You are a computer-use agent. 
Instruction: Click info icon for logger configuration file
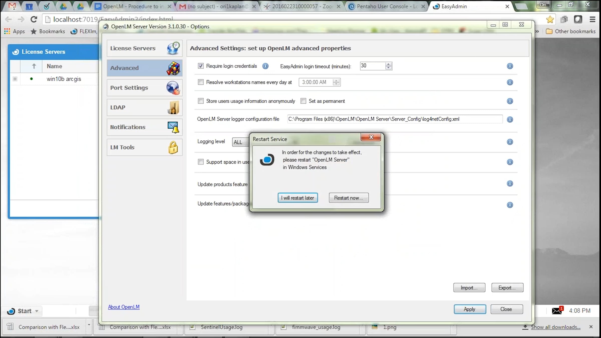tap(510, 120)
